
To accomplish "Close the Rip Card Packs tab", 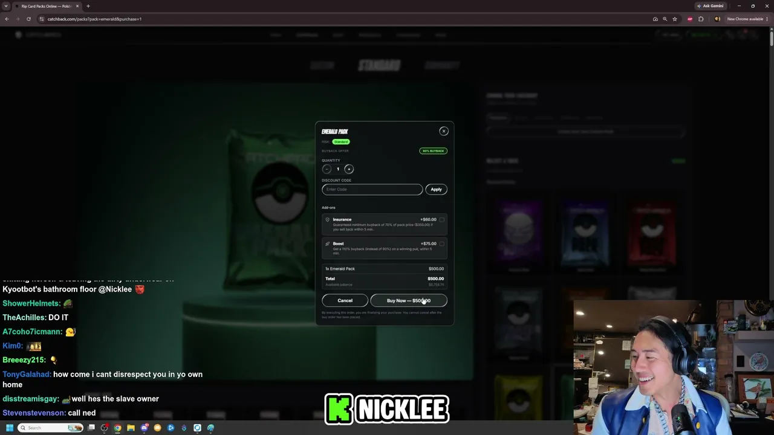I will 77,6.
